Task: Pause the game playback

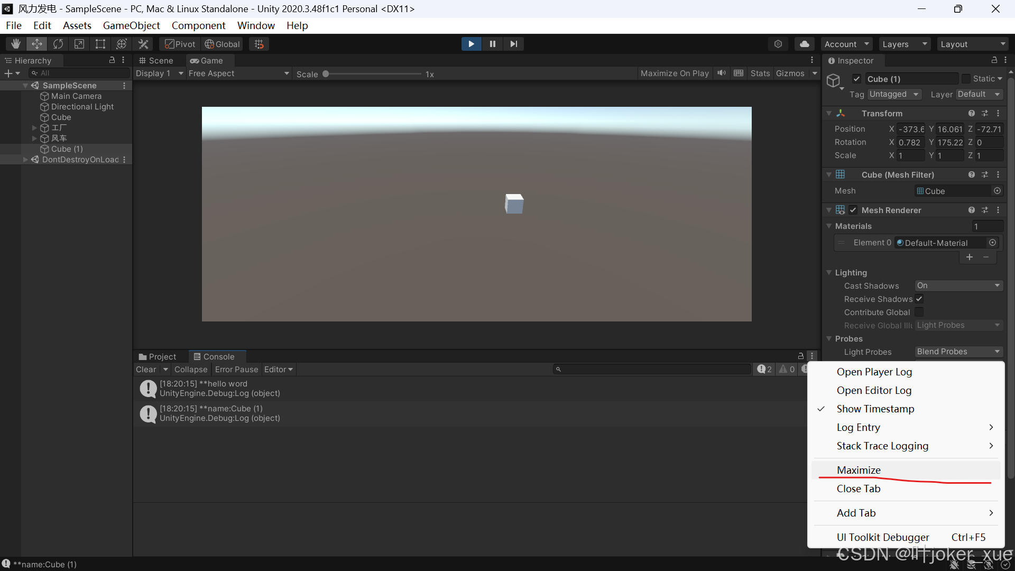Action: coord(492,44)
